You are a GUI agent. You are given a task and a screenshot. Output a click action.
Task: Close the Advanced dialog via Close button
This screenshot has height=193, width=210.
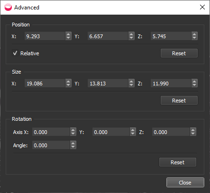click(185, 183)
